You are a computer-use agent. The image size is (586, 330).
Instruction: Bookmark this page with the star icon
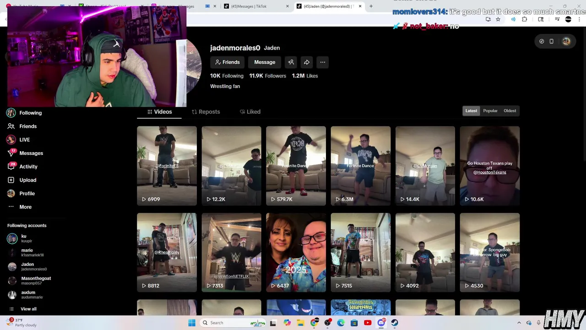pyautogui.click(x=498, y=19)
